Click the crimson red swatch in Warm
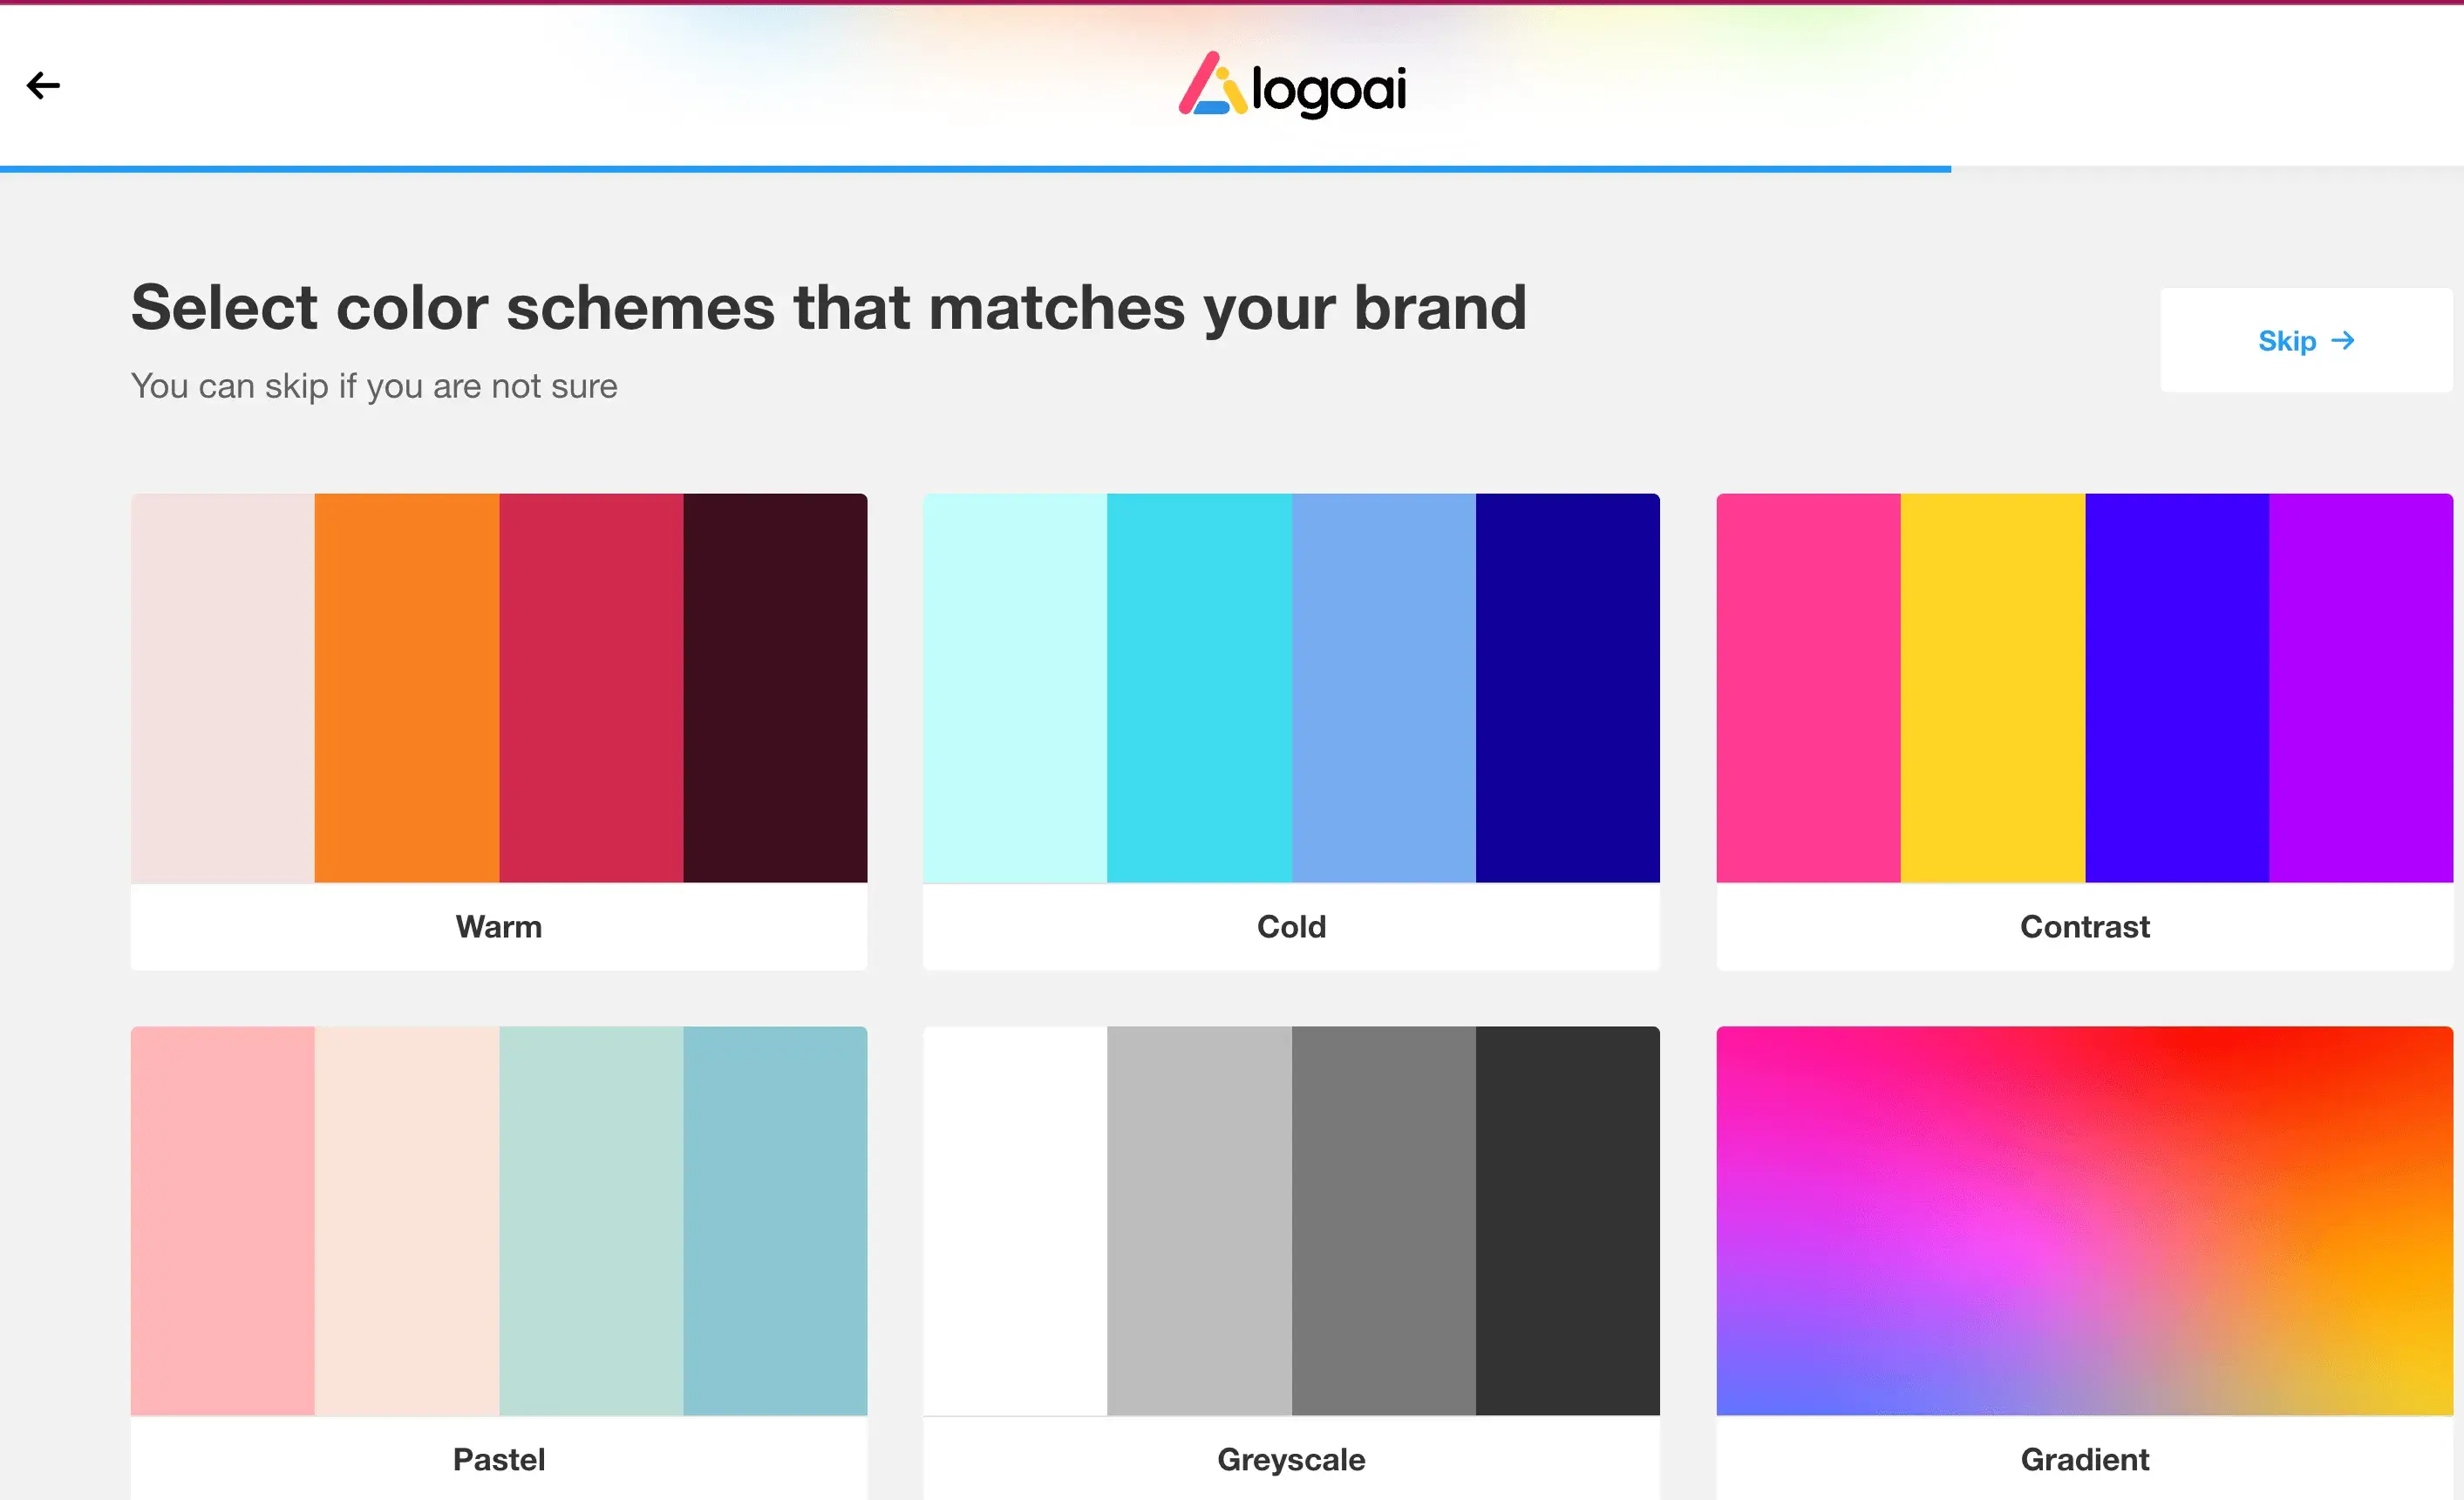 591,688
